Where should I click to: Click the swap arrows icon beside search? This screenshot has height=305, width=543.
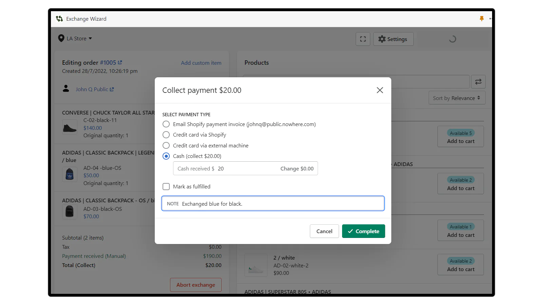[478, 82]
